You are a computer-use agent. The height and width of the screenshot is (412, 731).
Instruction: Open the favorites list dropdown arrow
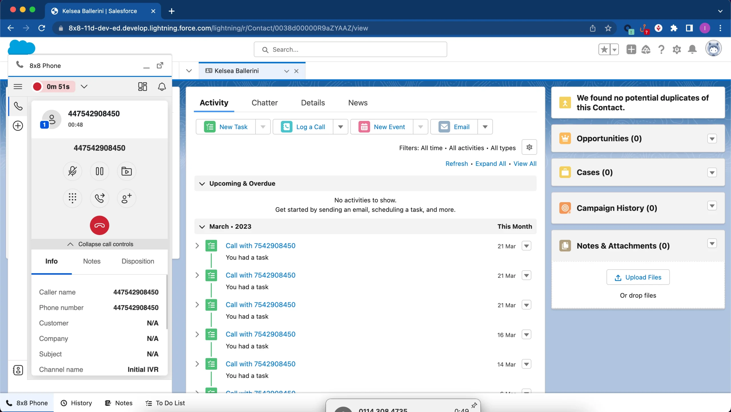tap(614, 49)
